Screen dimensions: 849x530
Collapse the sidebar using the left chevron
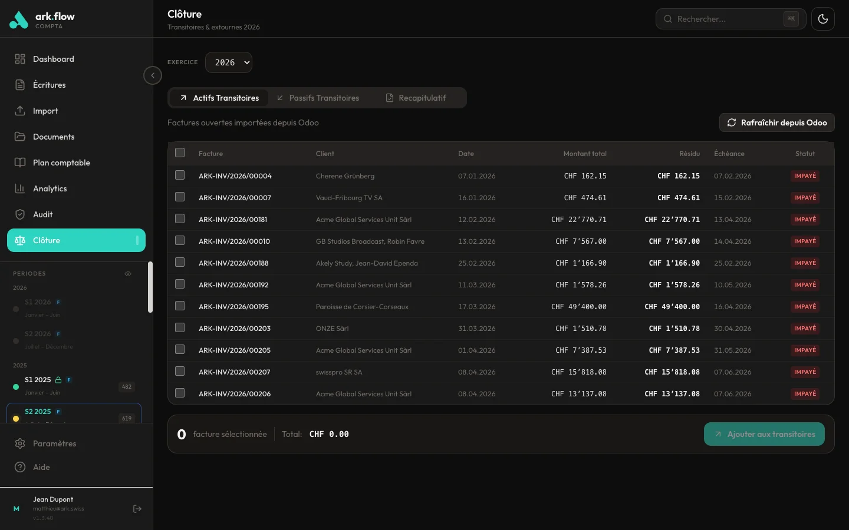(152, 75)
